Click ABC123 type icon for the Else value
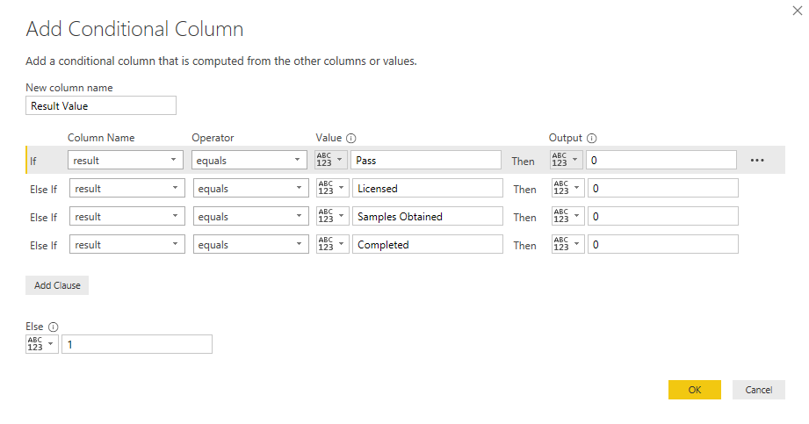The image size is (809, 424). pos(35,344)
